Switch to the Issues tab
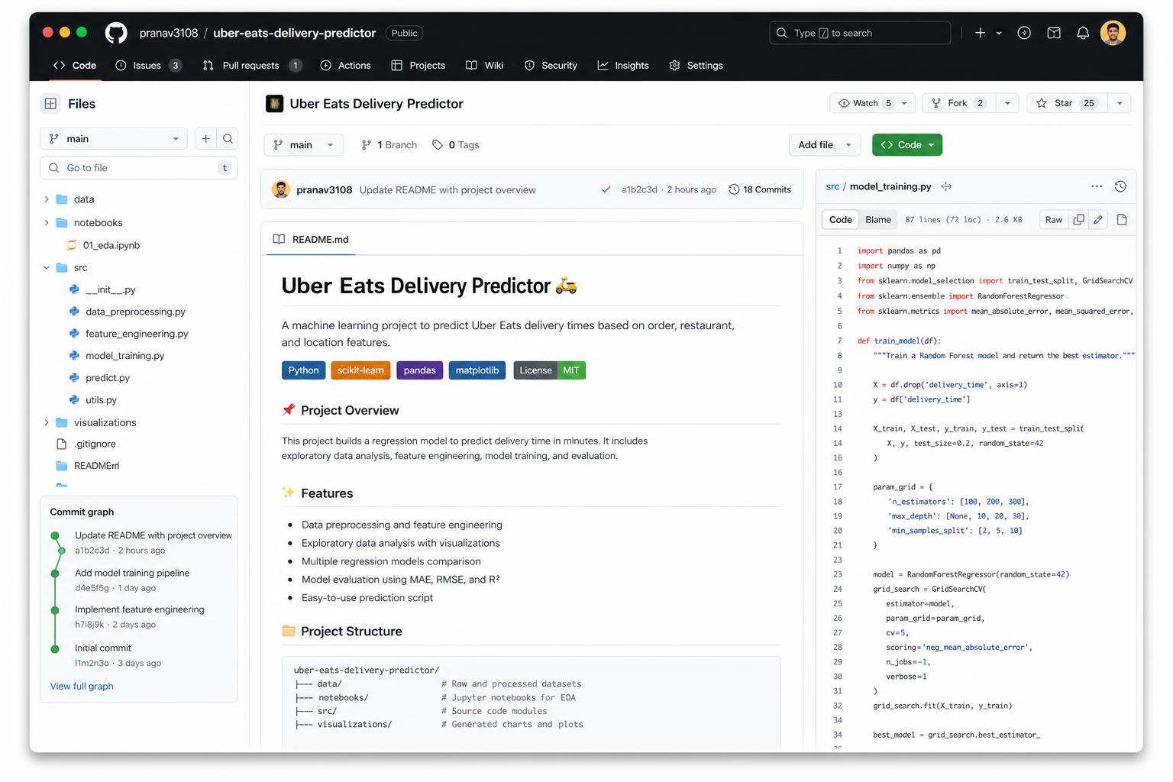 [148, 66]
